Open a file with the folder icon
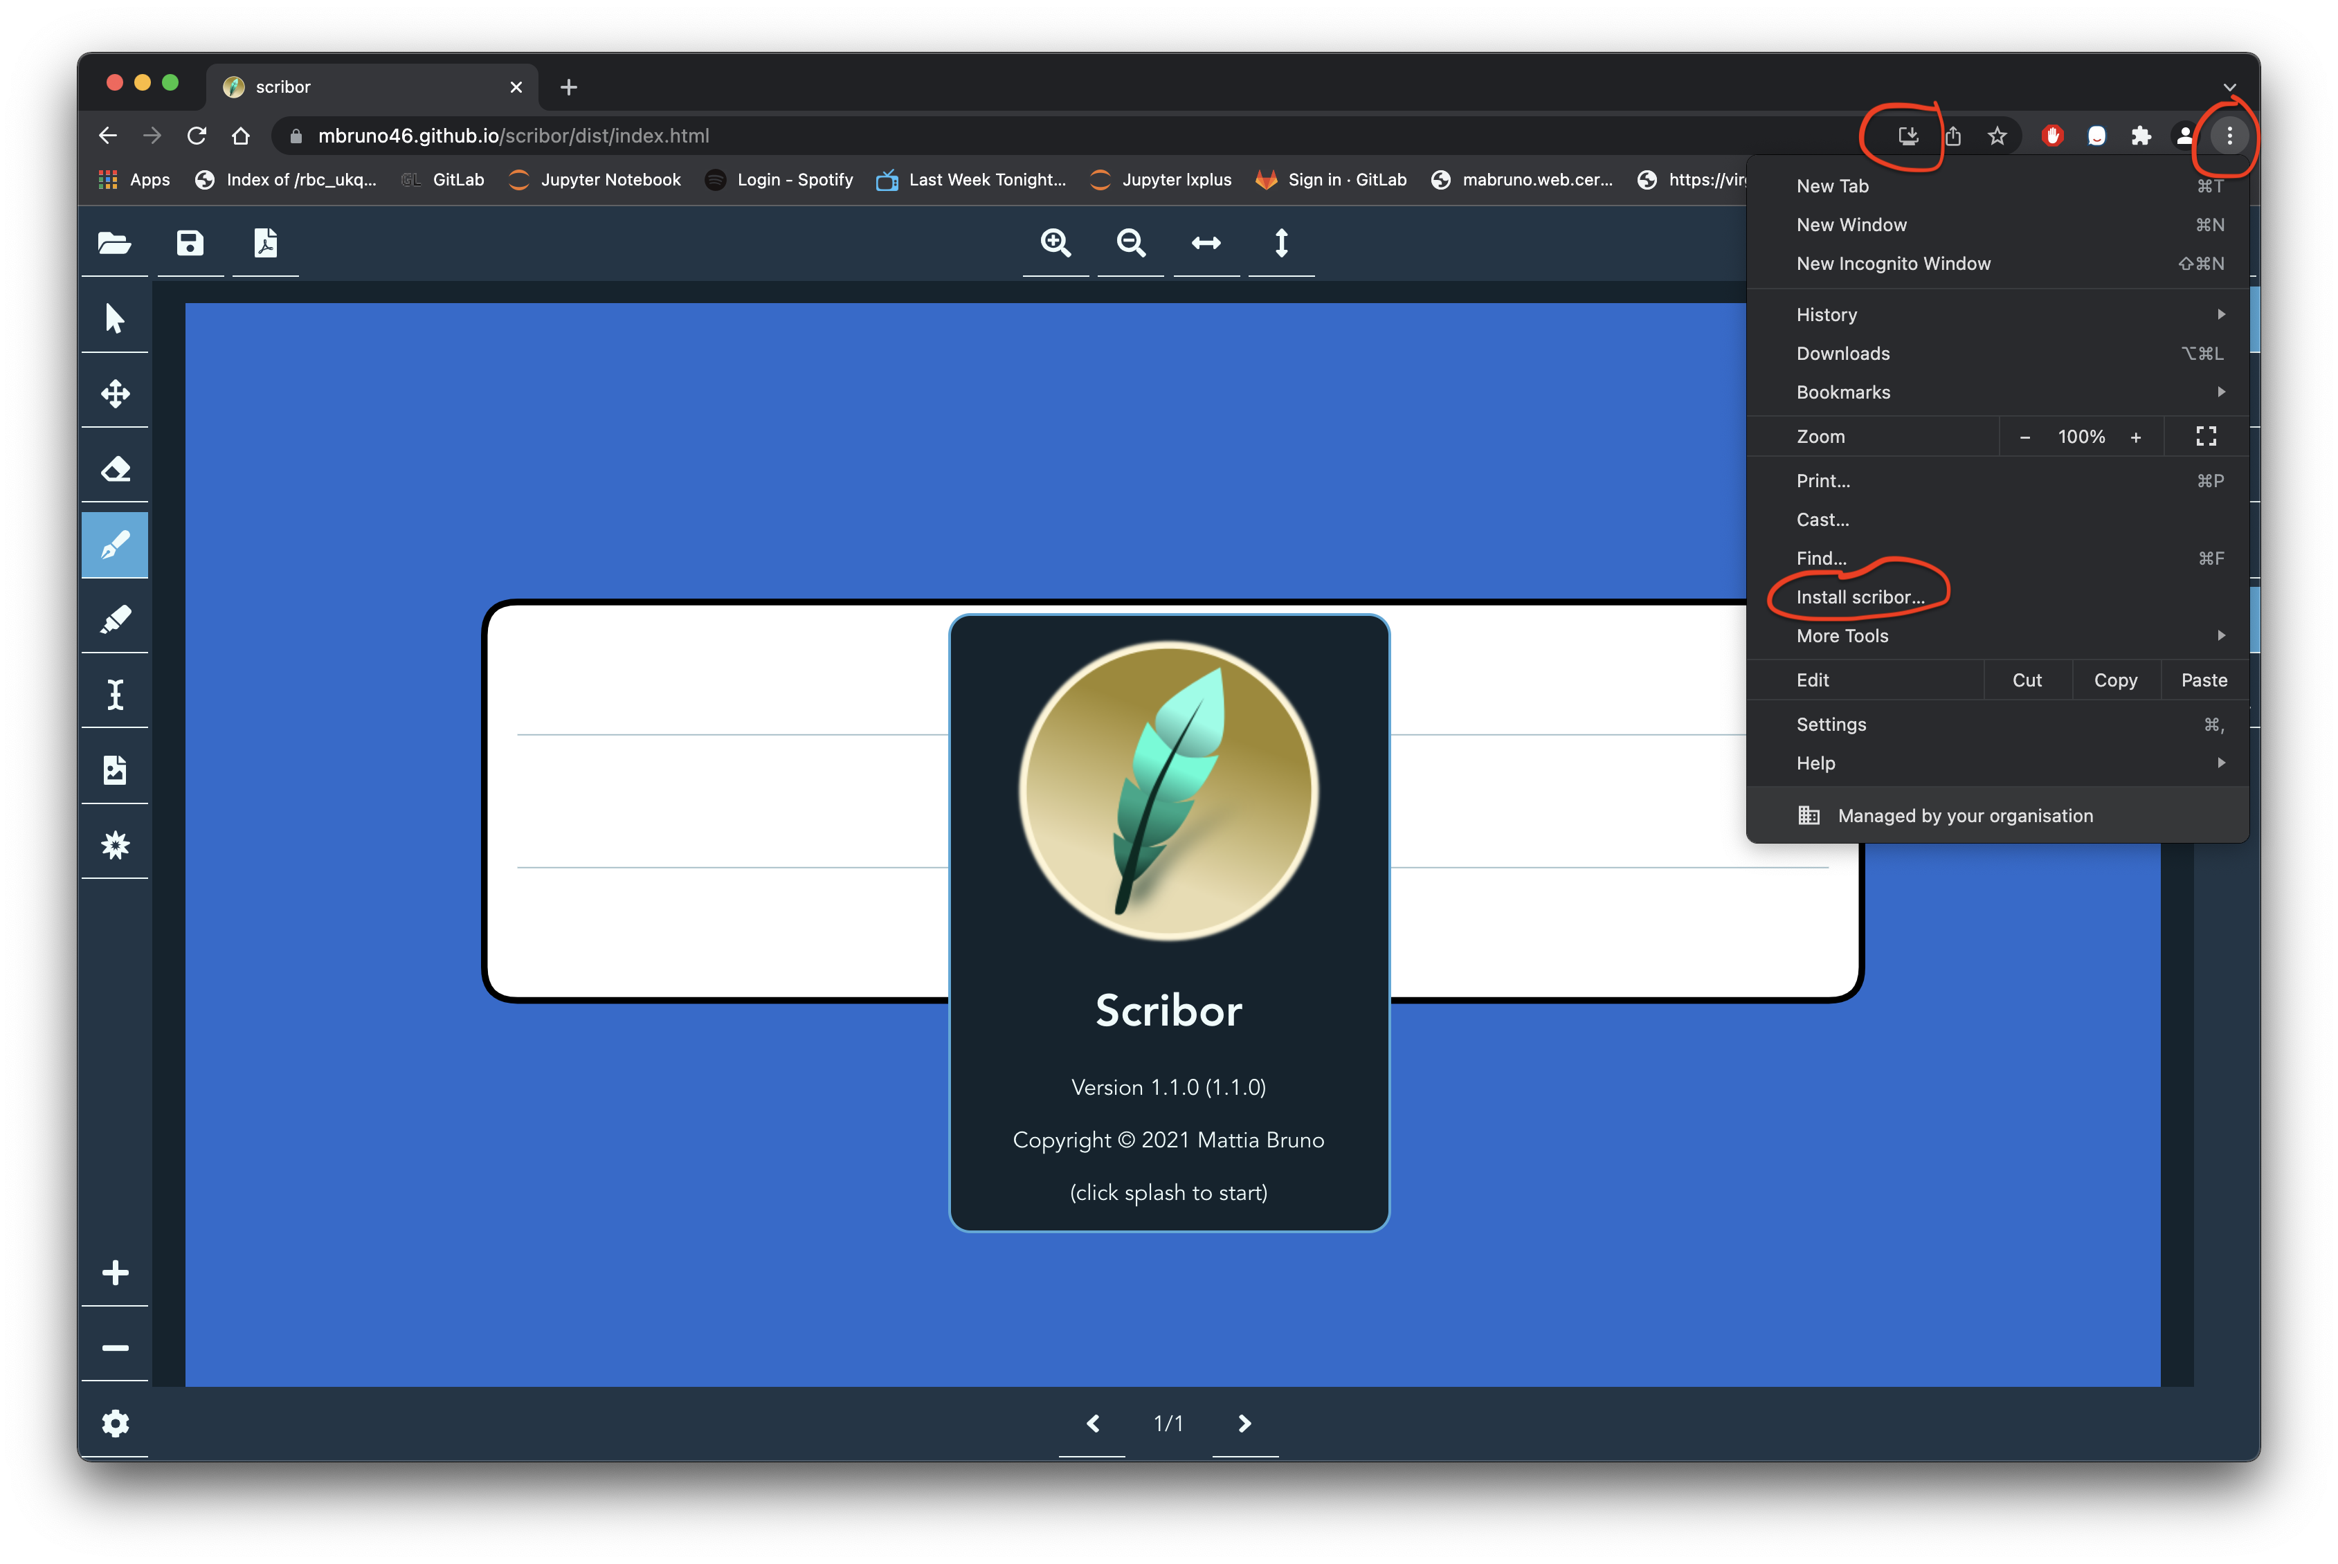 tap(115, 242)
